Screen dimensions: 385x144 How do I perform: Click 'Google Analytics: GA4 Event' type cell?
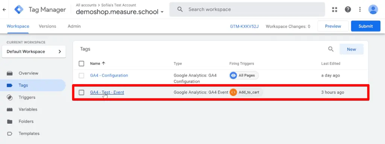[x=201, y=92]
